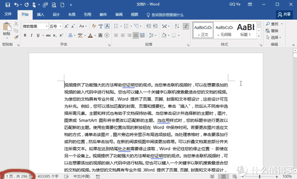Image resolution: width=297 pixels, height=179 pixels.
Task: Click the spelling proofing icon in status bar
Action: point(66,177)
